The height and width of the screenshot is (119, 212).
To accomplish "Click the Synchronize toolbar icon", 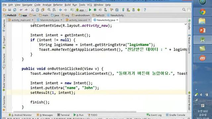I will click(x=15, y=10).
